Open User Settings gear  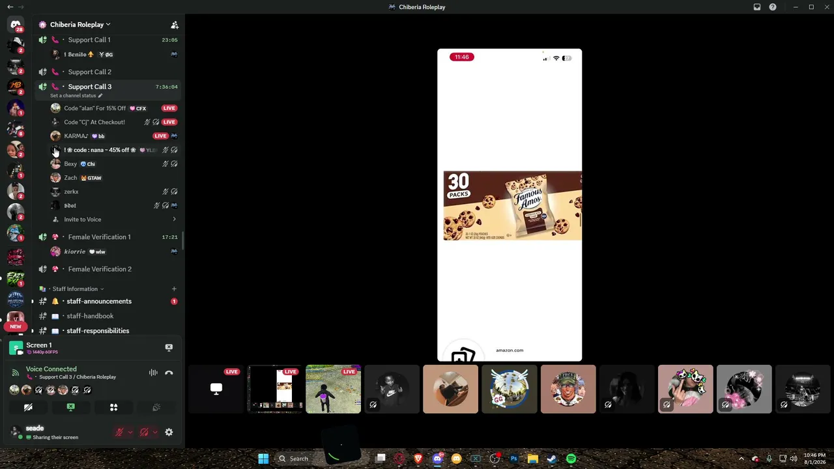point(169,433)
